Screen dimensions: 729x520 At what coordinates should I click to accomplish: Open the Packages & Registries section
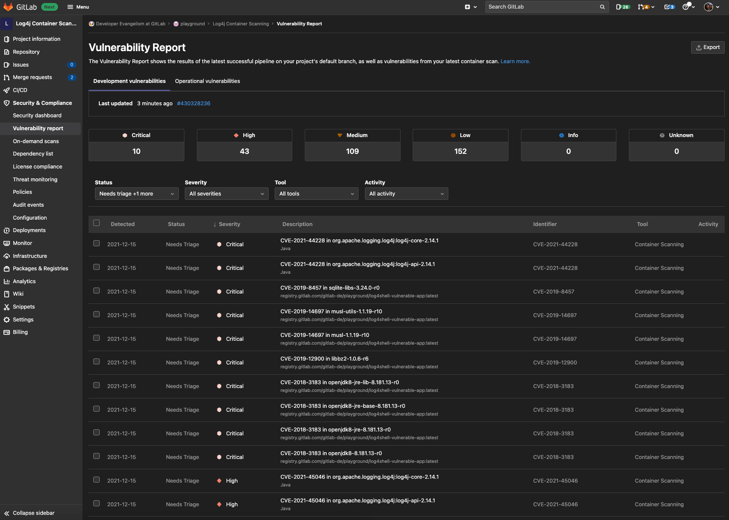[x=40, y=268]
